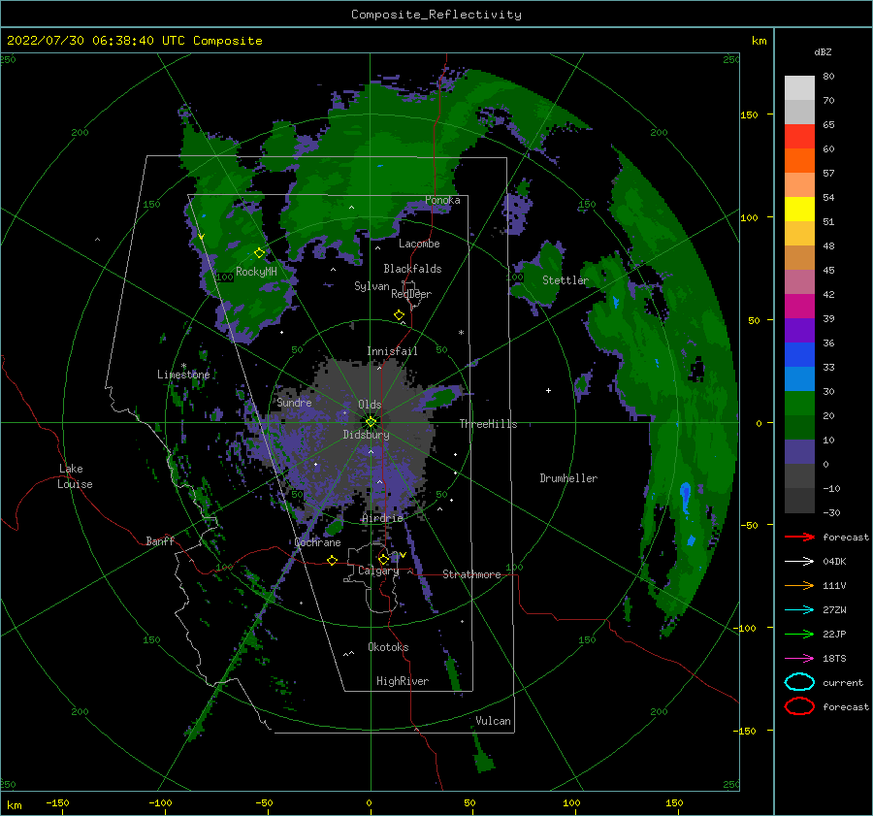Click the 0 dBZ purple color swatch
Image resolution: width=873 pixels, height=816 pixels.
click(799, 452)
